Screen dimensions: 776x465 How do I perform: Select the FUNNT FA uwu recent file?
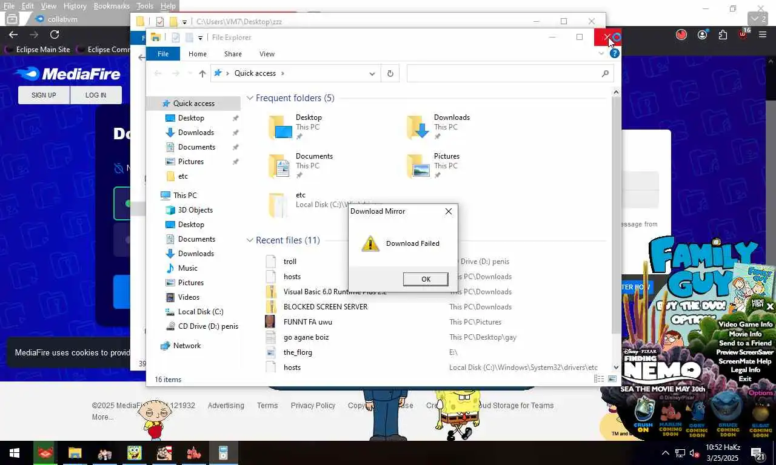308,322
